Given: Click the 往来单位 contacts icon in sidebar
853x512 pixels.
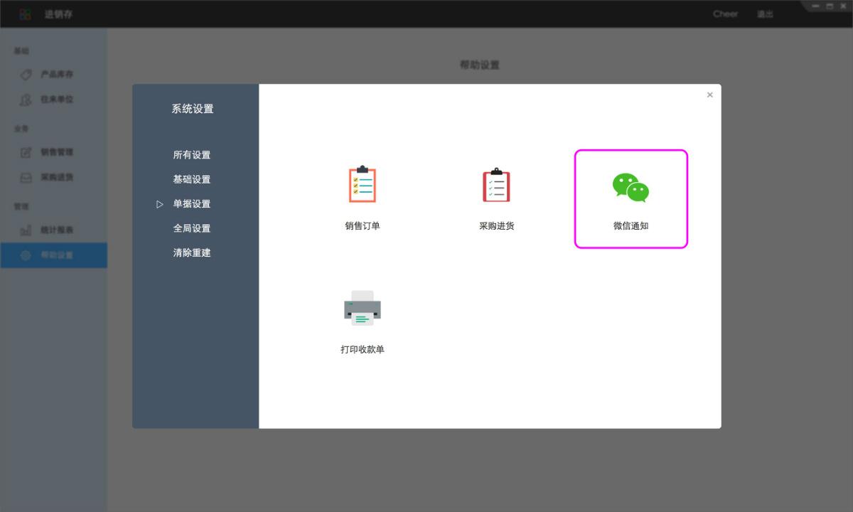Looking at the screenshot, I should (26, 100).
